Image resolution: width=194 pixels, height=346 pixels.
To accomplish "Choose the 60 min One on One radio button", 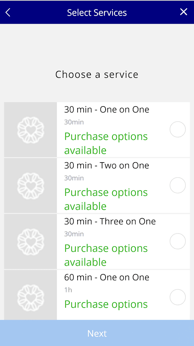I will tap(178, 297).
